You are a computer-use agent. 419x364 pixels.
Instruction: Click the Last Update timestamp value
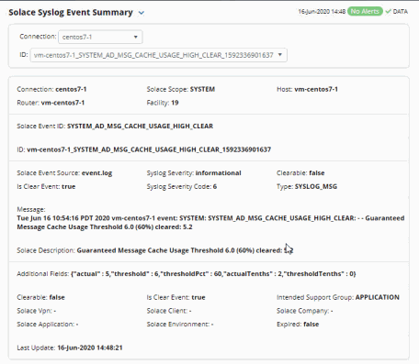[x=90, y=347]
